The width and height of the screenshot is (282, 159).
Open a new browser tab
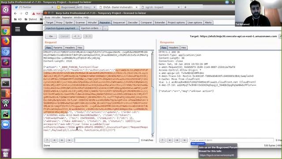pos(185,7)
